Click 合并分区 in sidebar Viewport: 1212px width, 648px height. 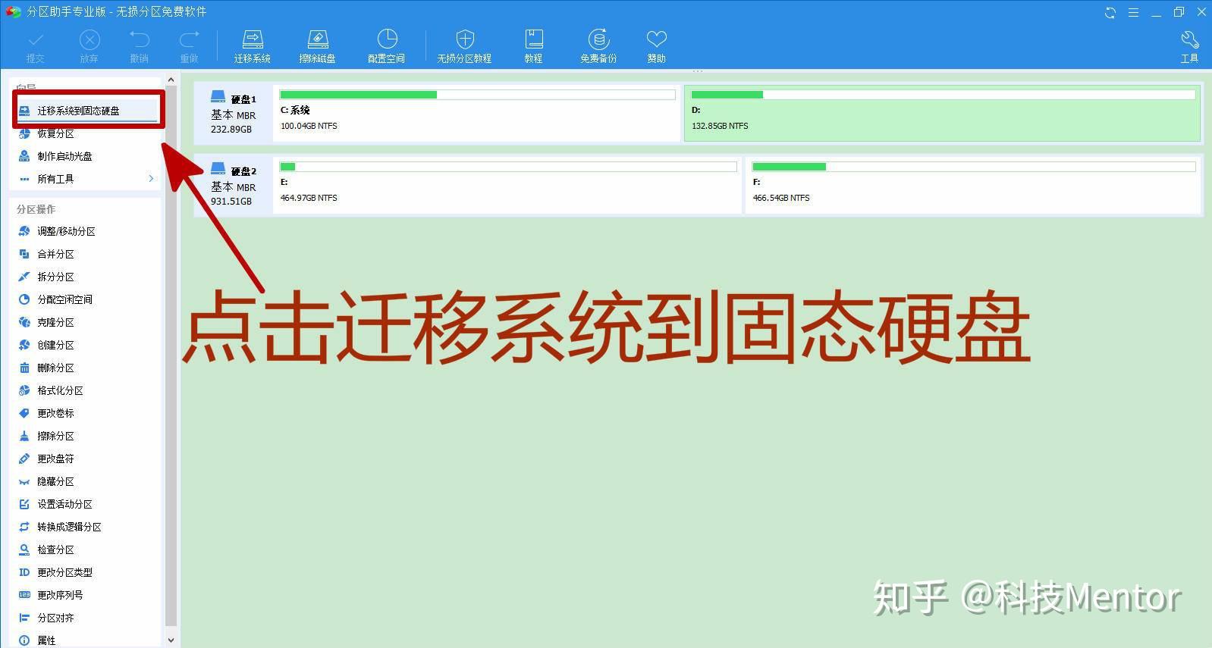55,254
